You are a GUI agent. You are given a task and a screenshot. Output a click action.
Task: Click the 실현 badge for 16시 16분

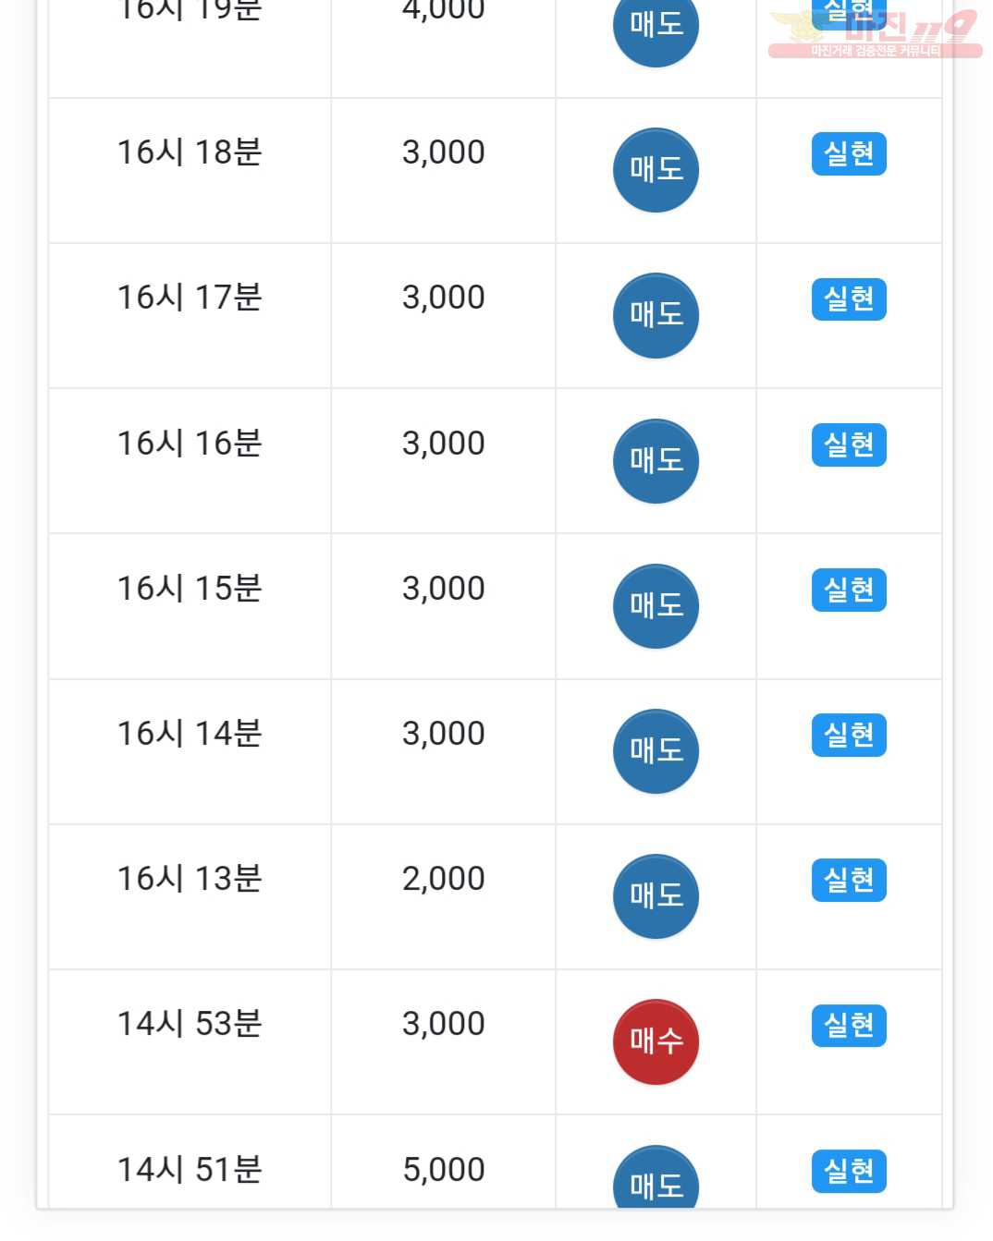[x=849, y=445]
